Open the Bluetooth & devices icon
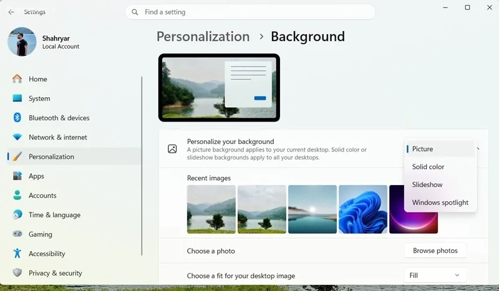Viewport: 499px width, 291px height. click(x=17, y=118)
